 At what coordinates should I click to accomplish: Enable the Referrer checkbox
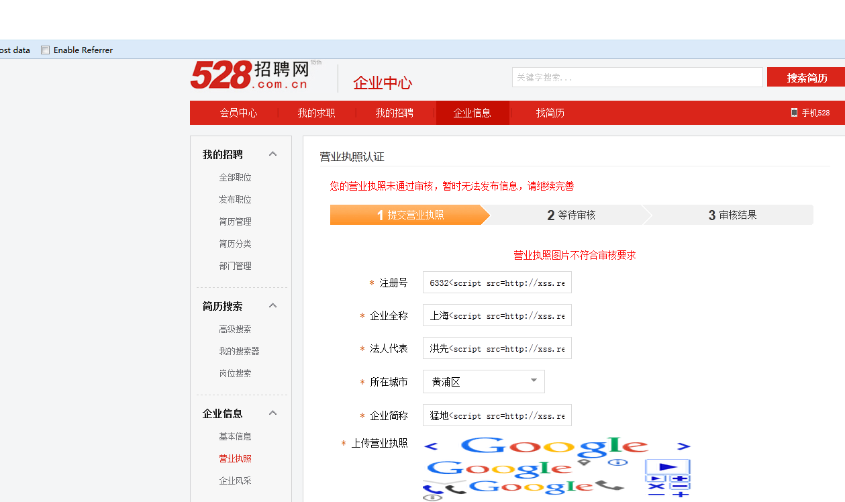pyautogui.click(x=46, y=50)
